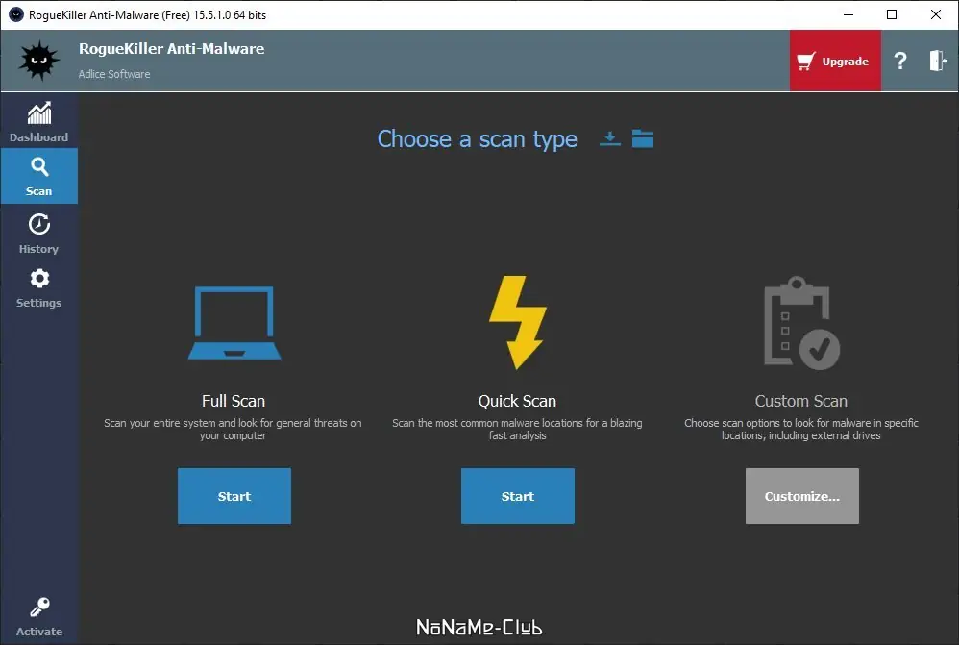
Task: Click the "Choose a scan type" title
Action: coord(477,139)
